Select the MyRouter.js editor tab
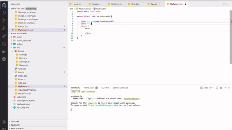 tap(176, 4)
